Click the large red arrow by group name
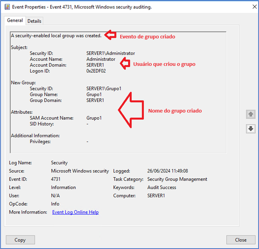The image size is (259, 249). 131,110
